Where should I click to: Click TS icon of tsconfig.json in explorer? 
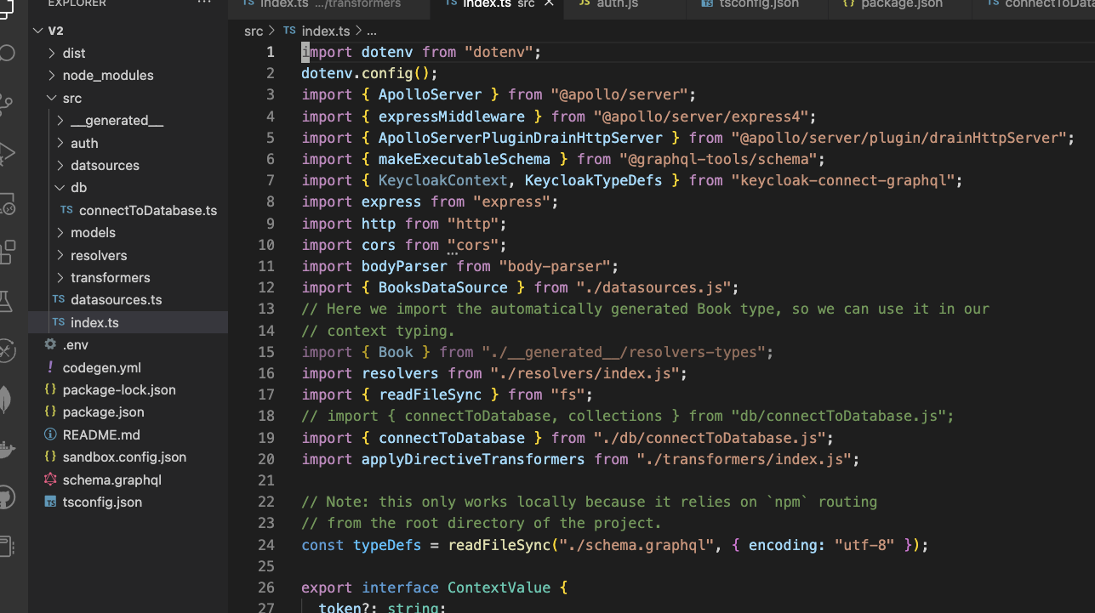click(x=50, y=502)
